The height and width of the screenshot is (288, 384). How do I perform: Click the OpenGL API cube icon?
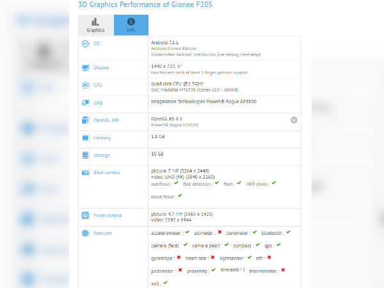(85, 120)
